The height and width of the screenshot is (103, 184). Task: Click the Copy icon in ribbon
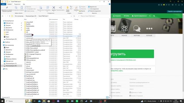pyautogui.click(x=16, y=8)
